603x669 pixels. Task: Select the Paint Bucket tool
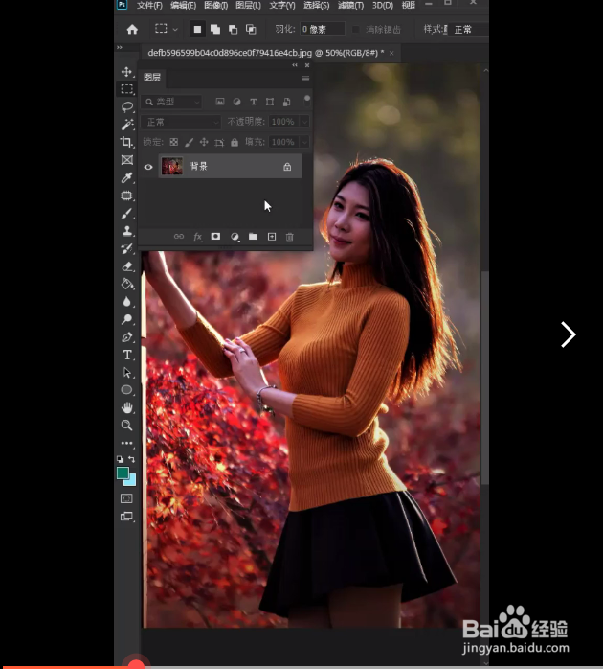pyautogui.click(x=126, y=284)
